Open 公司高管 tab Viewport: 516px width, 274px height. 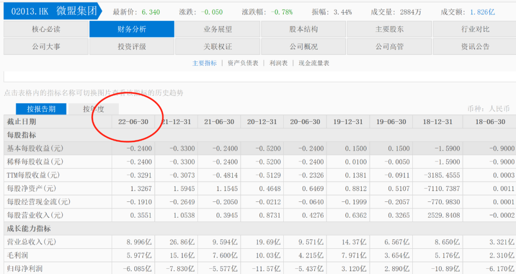[389, 47]
